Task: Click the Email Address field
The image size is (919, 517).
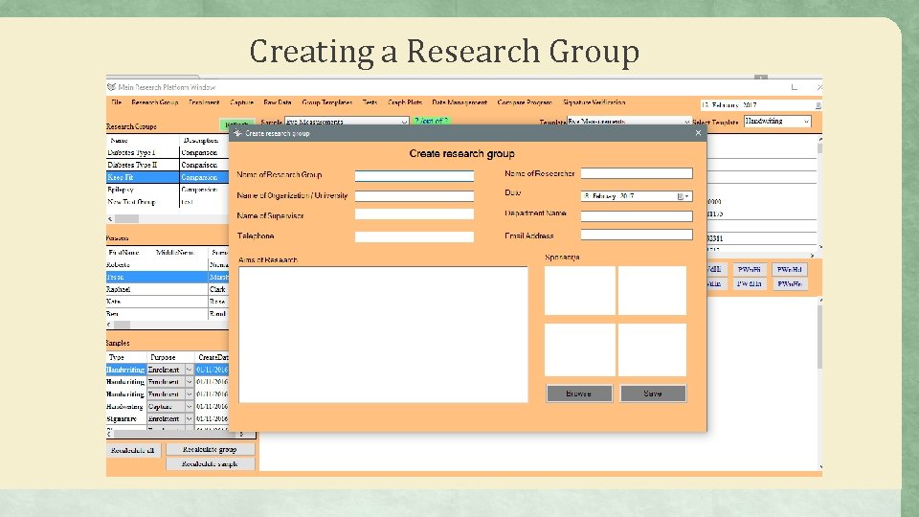Action: (x=637, y=236)
